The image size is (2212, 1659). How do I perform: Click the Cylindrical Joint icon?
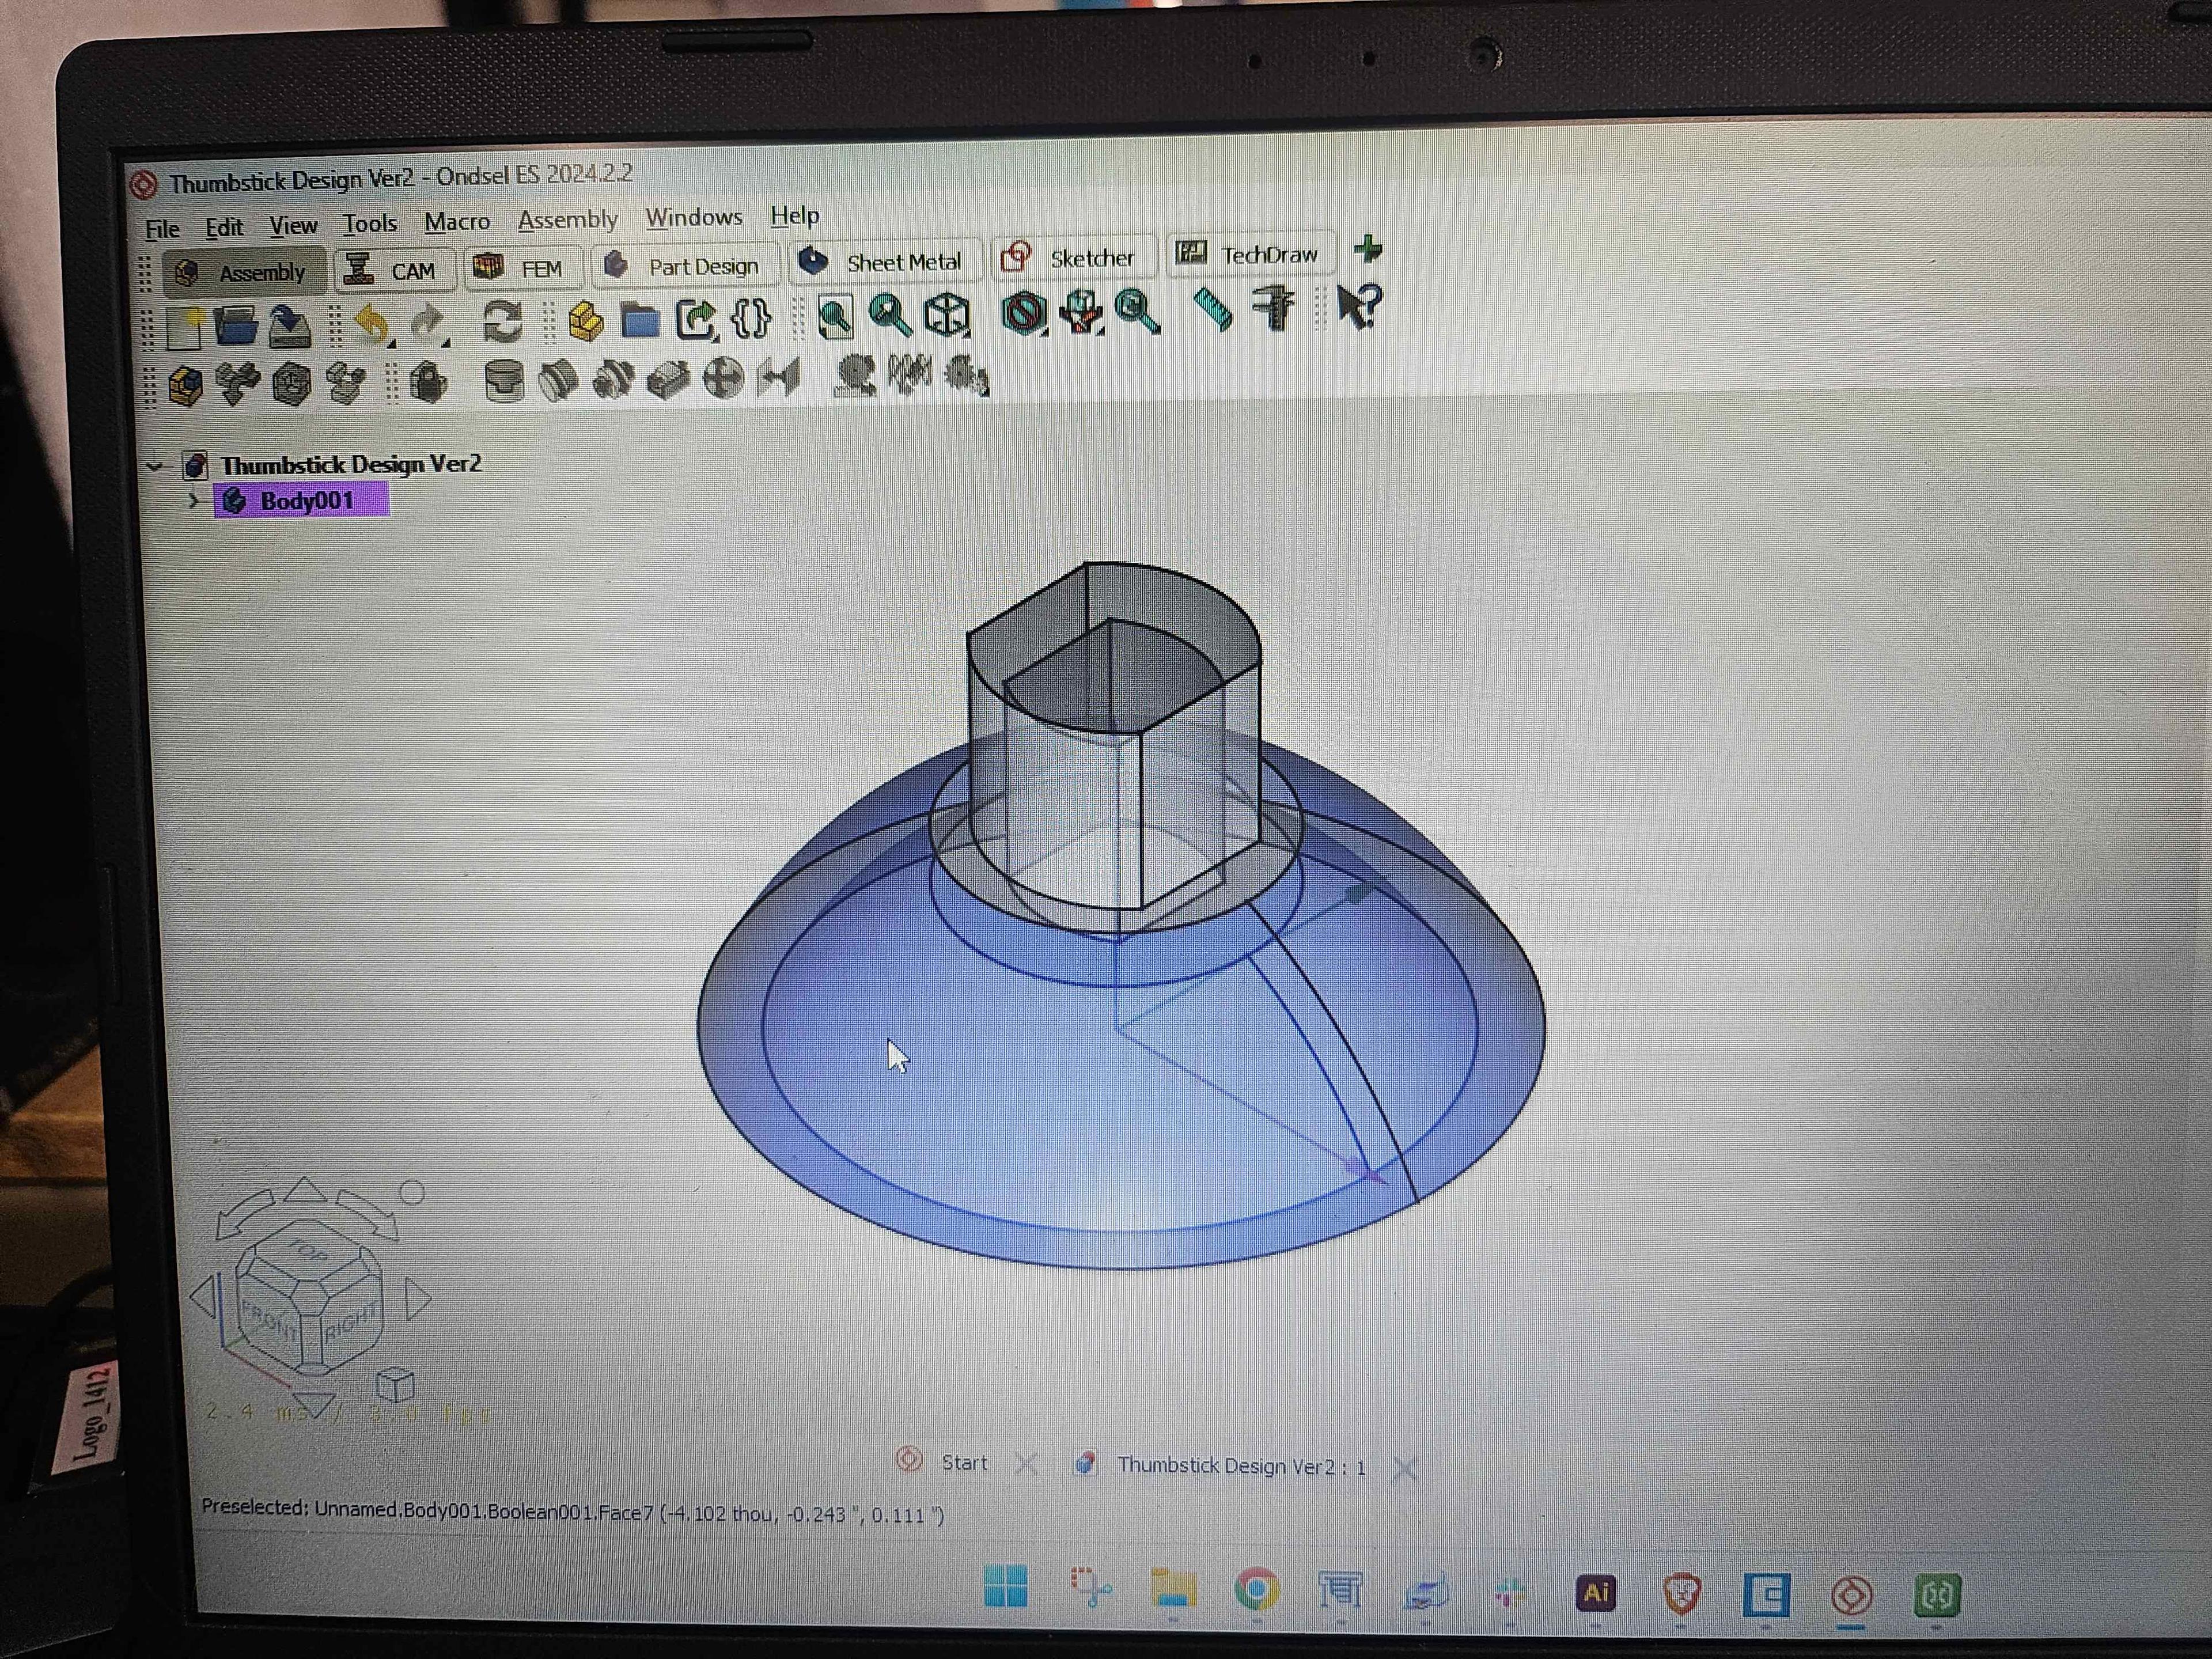[613, 379]
